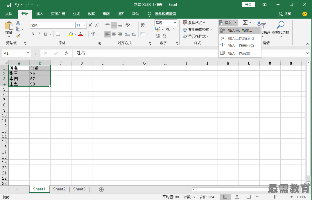312x200 pixels.
Task: Switch to Sheet3
Action: [x=79, y=189]
